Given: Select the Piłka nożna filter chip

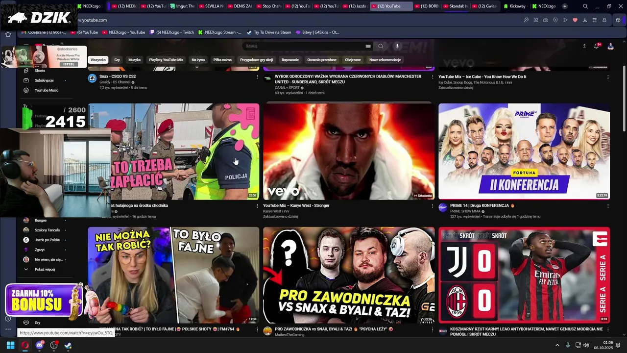Looking at the screenshot, I should pyautogui.click(x=222, y=60).
